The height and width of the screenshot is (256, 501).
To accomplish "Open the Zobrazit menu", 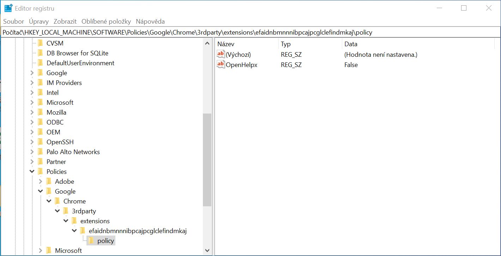I will (x=65, y=21).
